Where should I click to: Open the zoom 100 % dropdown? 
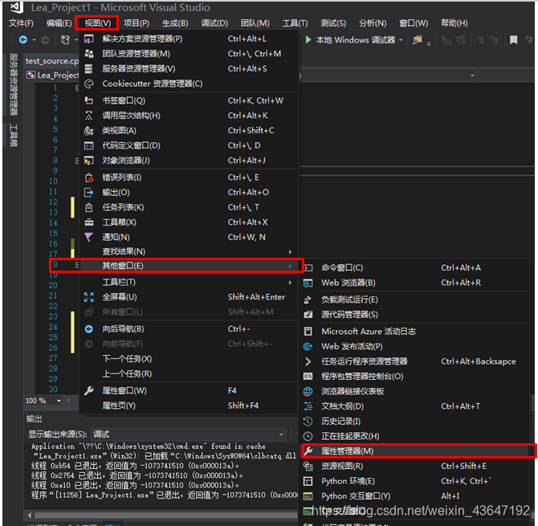[x=59, y=401]
